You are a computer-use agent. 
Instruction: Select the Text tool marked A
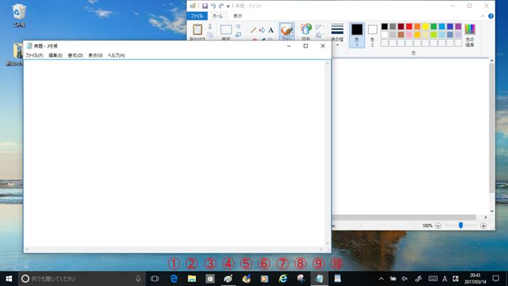tap(271, 30)
